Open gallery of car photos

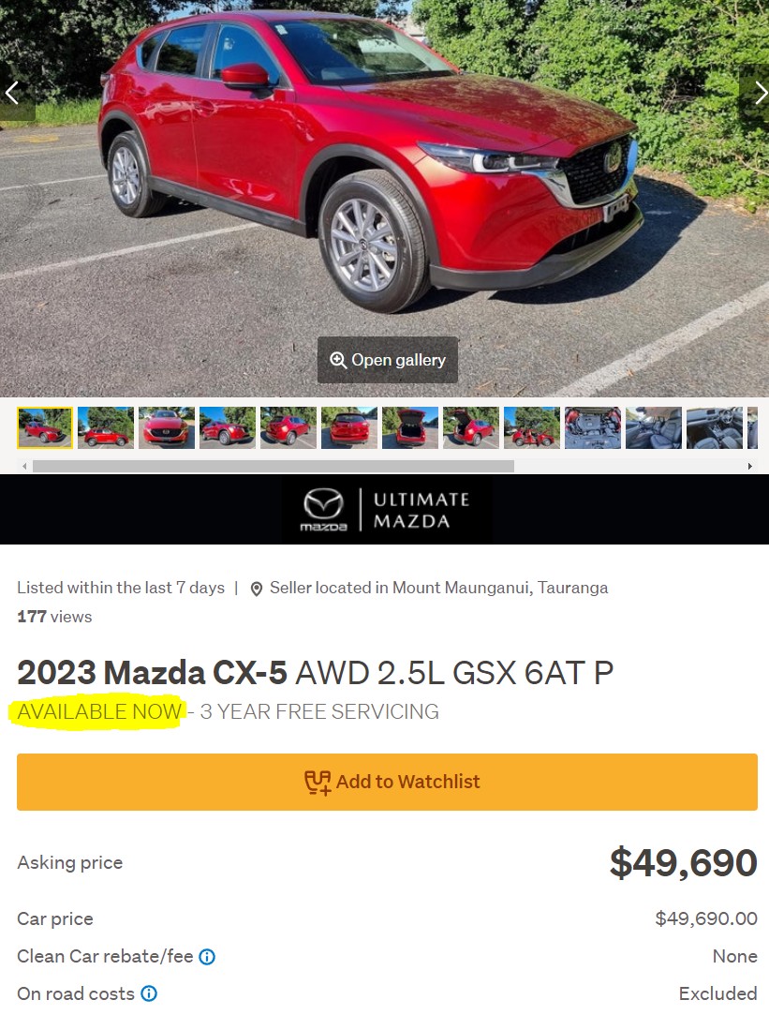pos(388,360)
